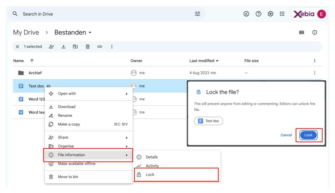This screenshot has width=335, height=193.
Task: Sort by the Name column header
Action: [19, 61]
